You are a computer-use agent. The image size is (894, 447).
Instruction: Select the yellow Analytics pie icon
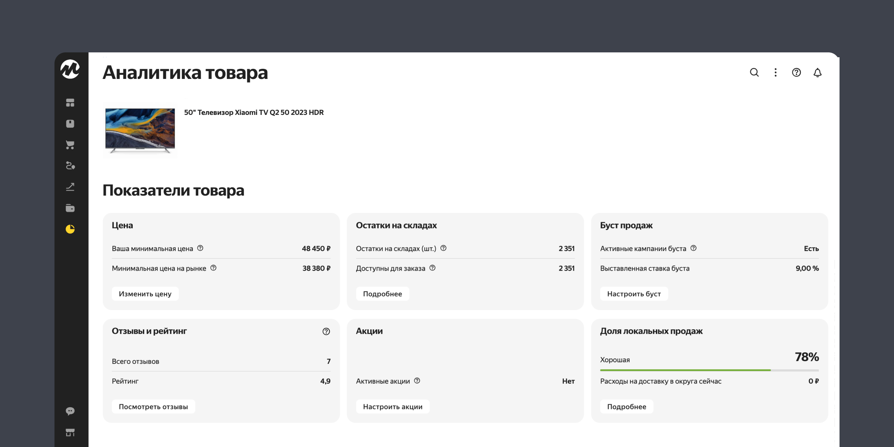click(71, 229)
